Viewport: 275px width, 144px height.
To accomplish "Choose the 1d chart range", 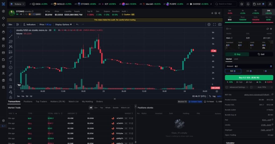I will point(31,96).
